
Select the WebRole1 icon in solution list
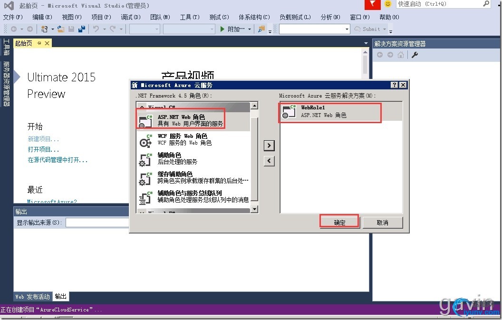(289, 111)
